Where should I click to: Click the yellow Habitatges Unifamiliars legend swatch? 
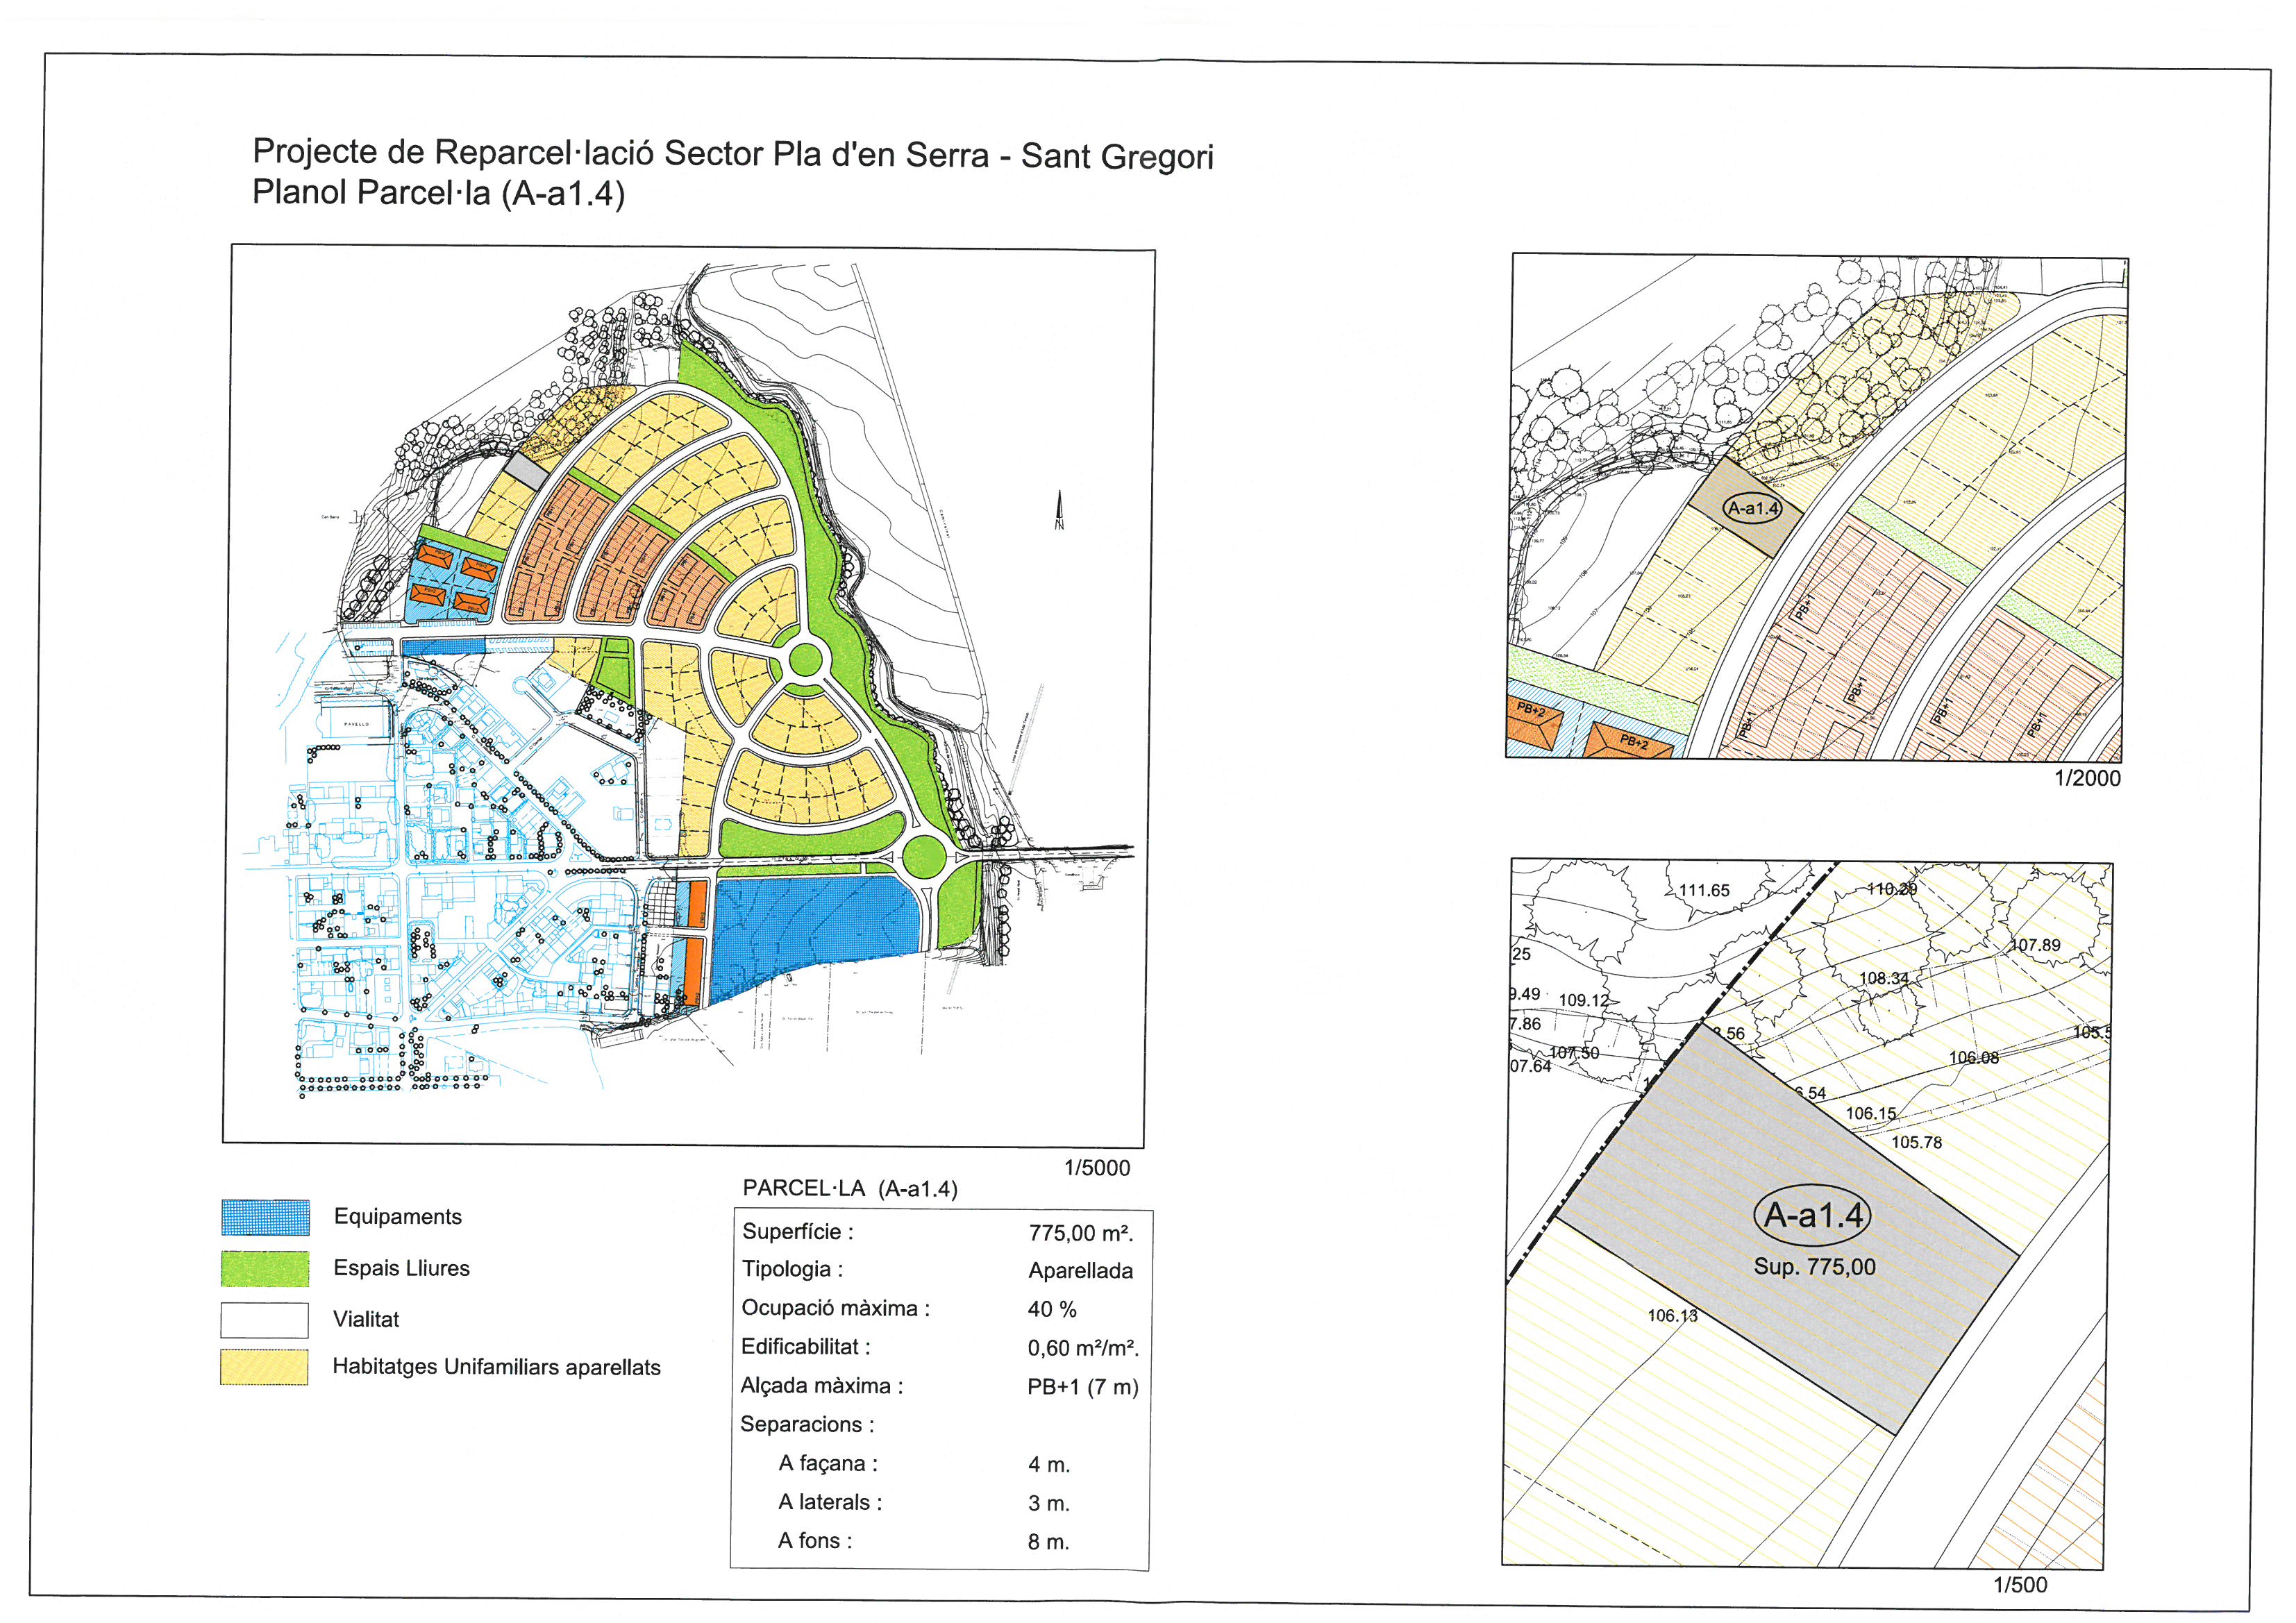[264, 1368]
